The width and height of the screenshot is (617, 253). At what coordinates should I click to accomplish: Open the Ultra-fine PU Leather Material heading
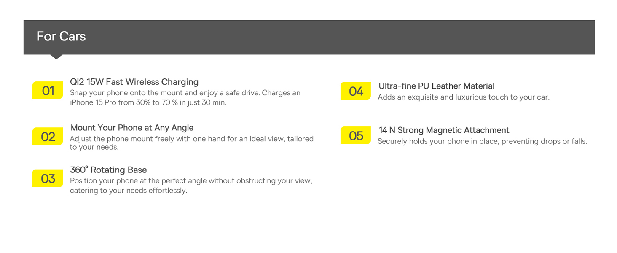coord(436,86)
